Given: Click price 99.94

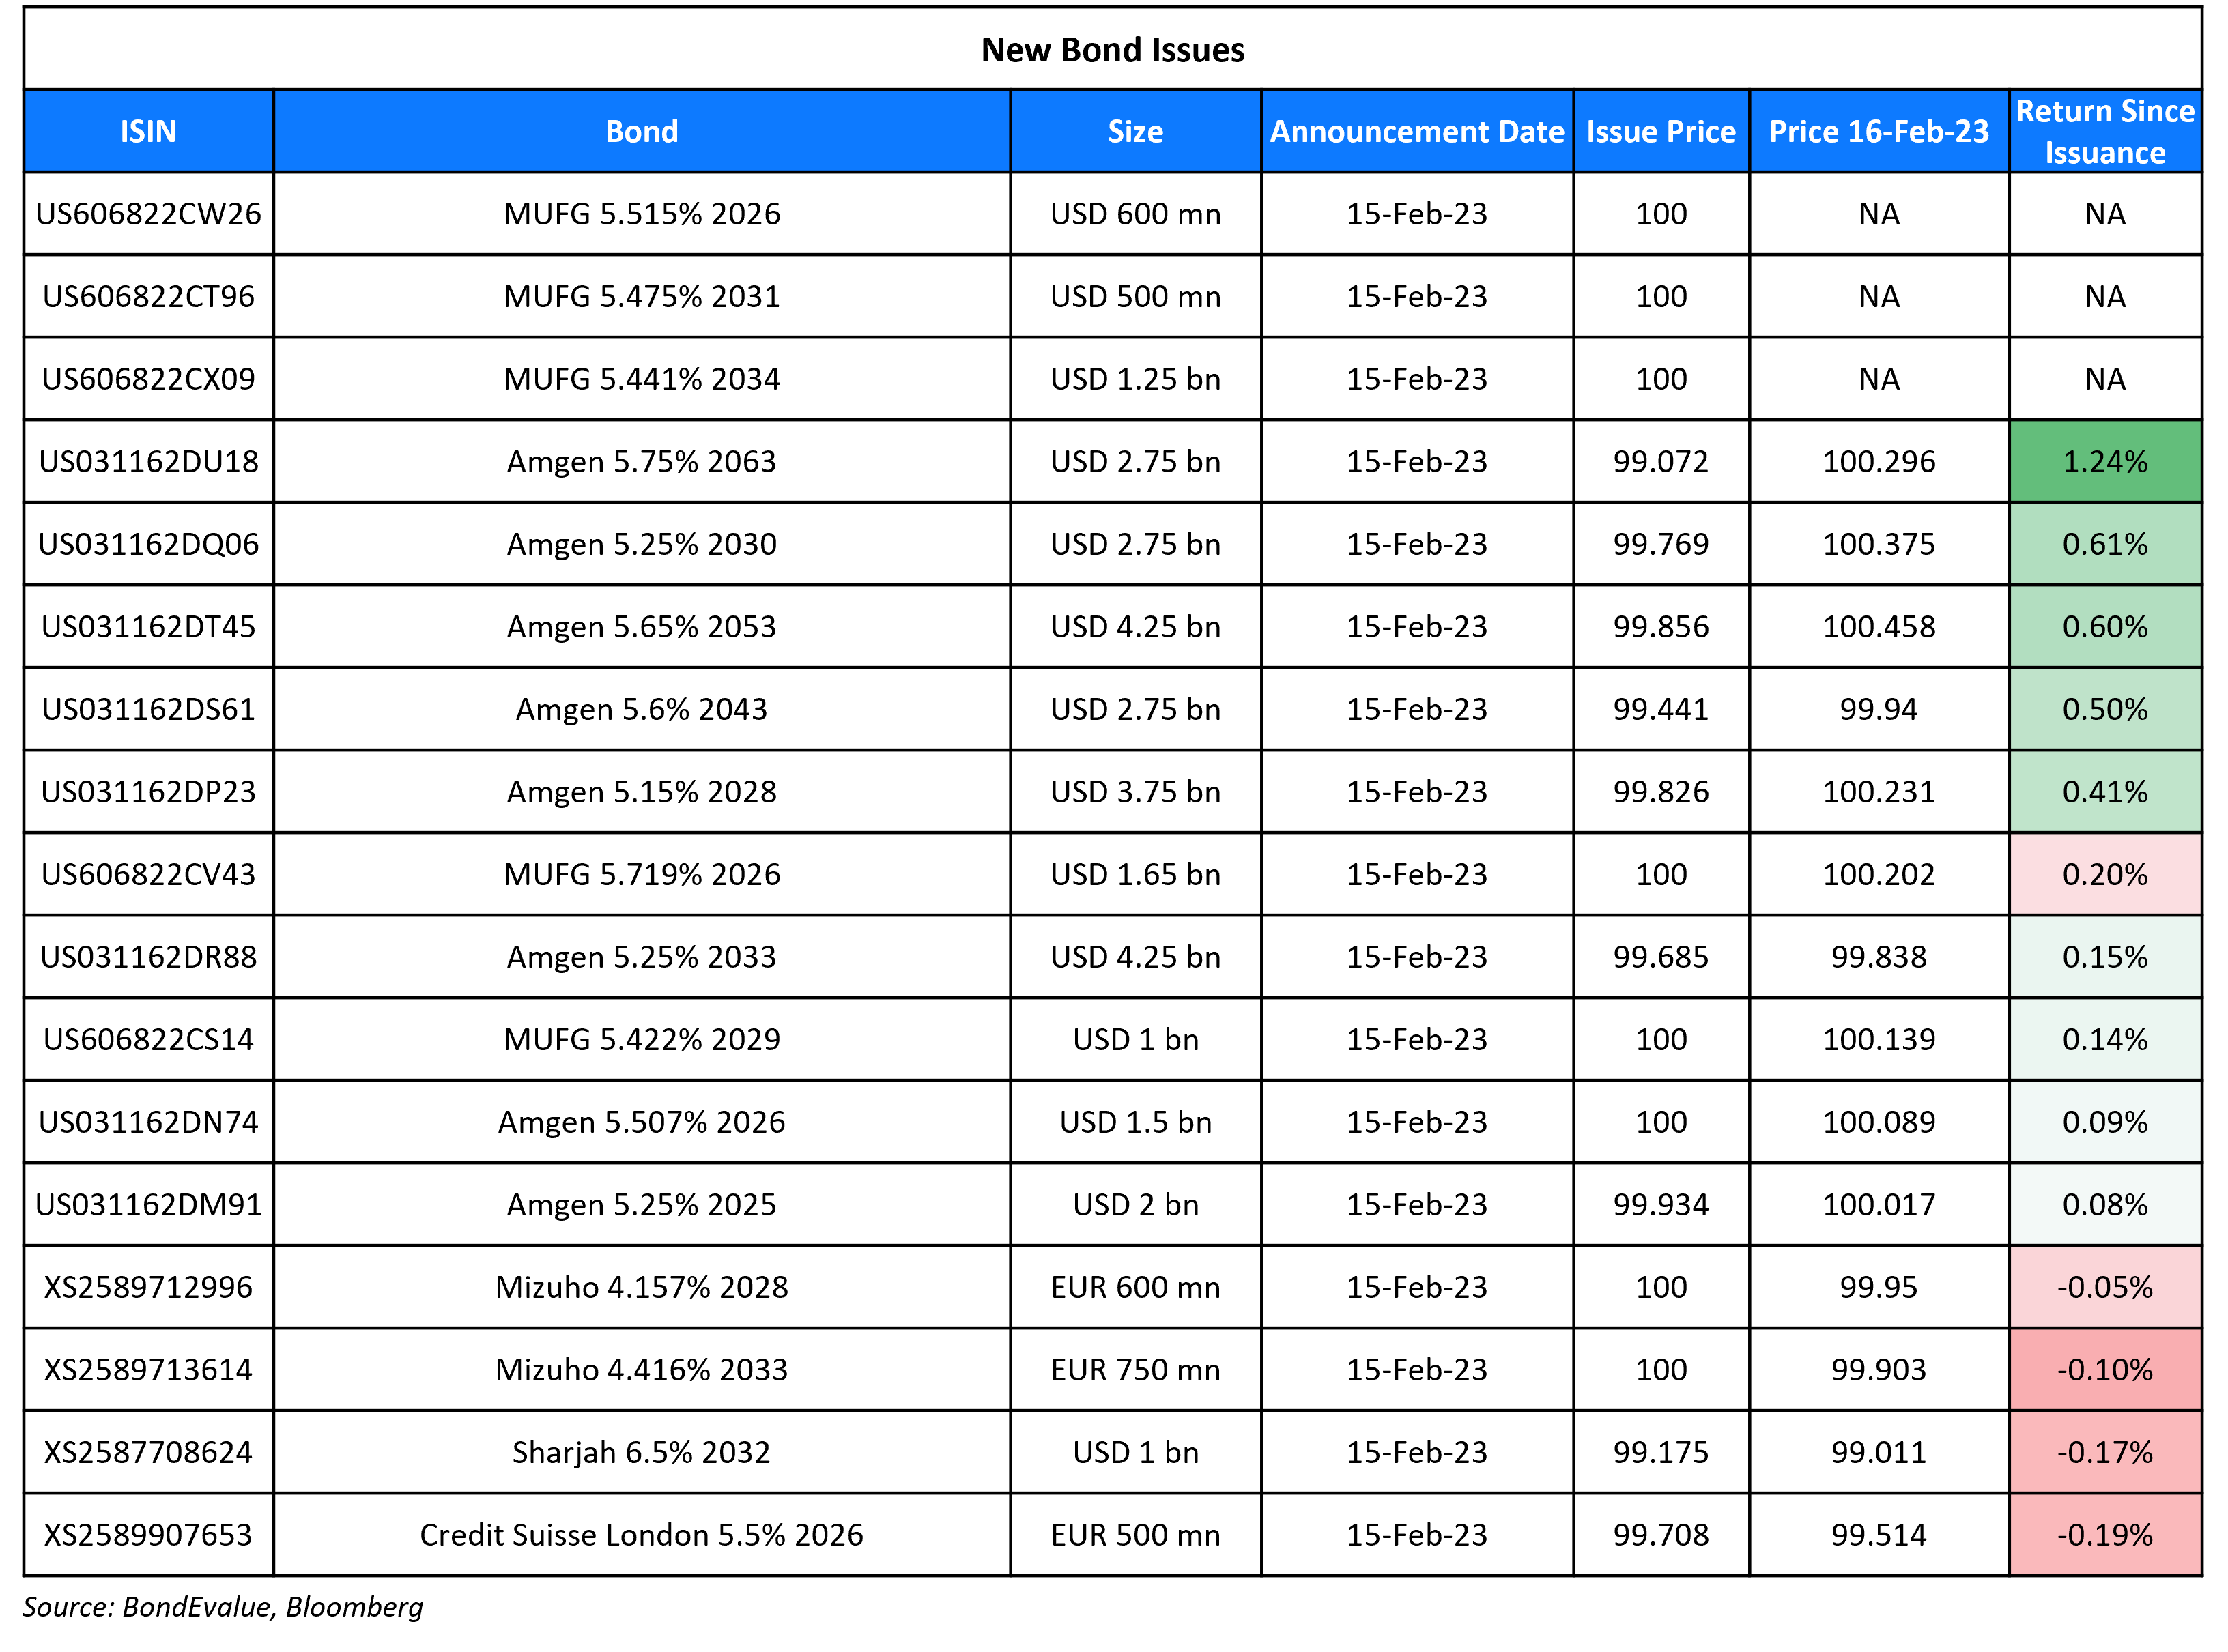Looking at the screenshot, I should click(1879, 709).
